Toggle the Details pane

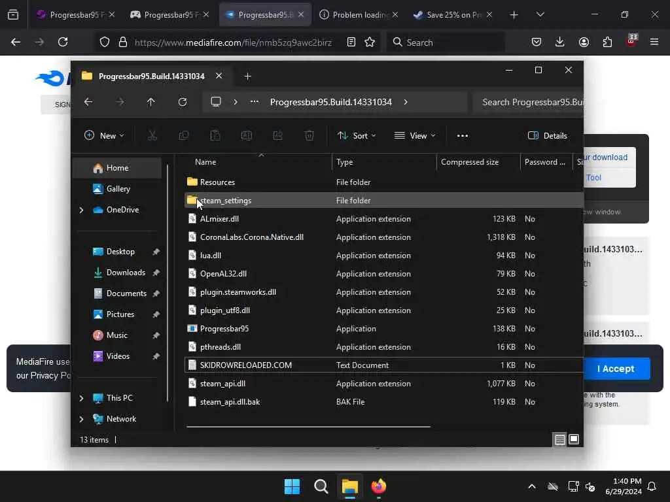click(548, 136)
